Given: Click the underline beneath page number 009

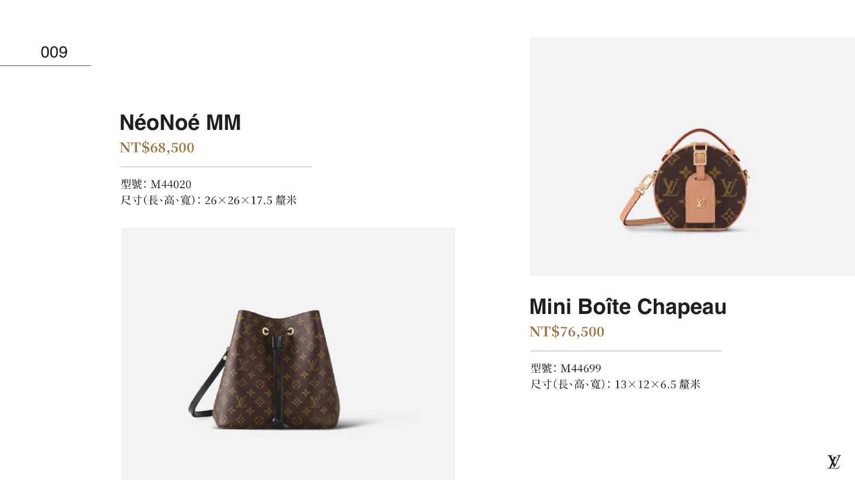Looking at the screenshot, I should (x=45, y=65).
